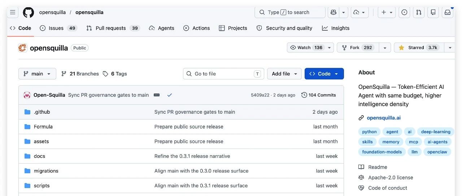Select the foundation-models topic tag

tap(382, 152)
